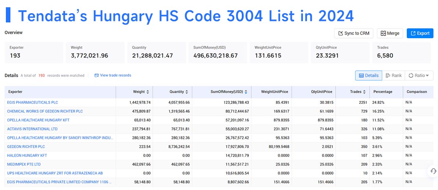Open MEDIMPEX PTE LTD exporter
Viewport: 438px width, 190px height.
pos(24,164)
